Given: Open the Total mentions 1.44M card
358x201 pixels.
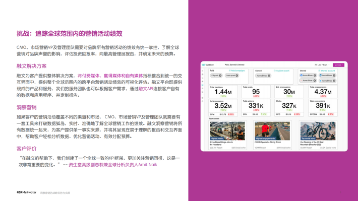Looking at the screenshot, I should [223, 92].
